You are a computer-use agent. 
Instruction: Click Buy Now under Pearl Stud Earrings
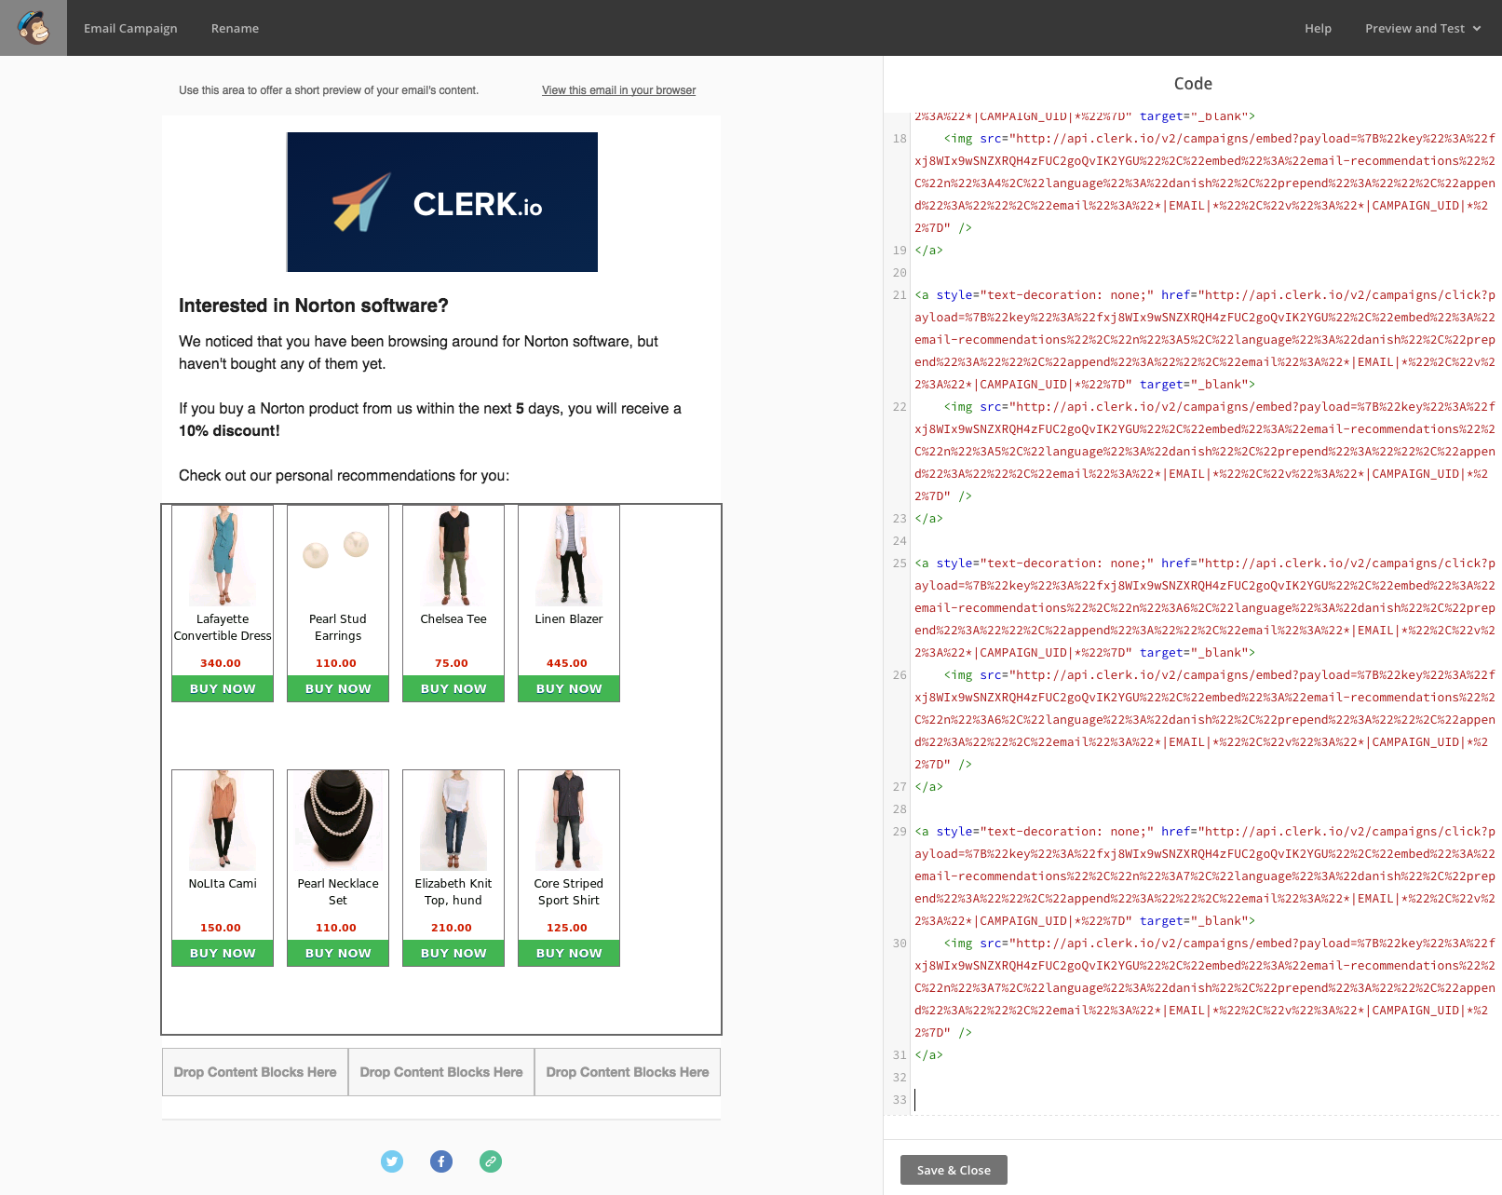(x=338, y=688)
